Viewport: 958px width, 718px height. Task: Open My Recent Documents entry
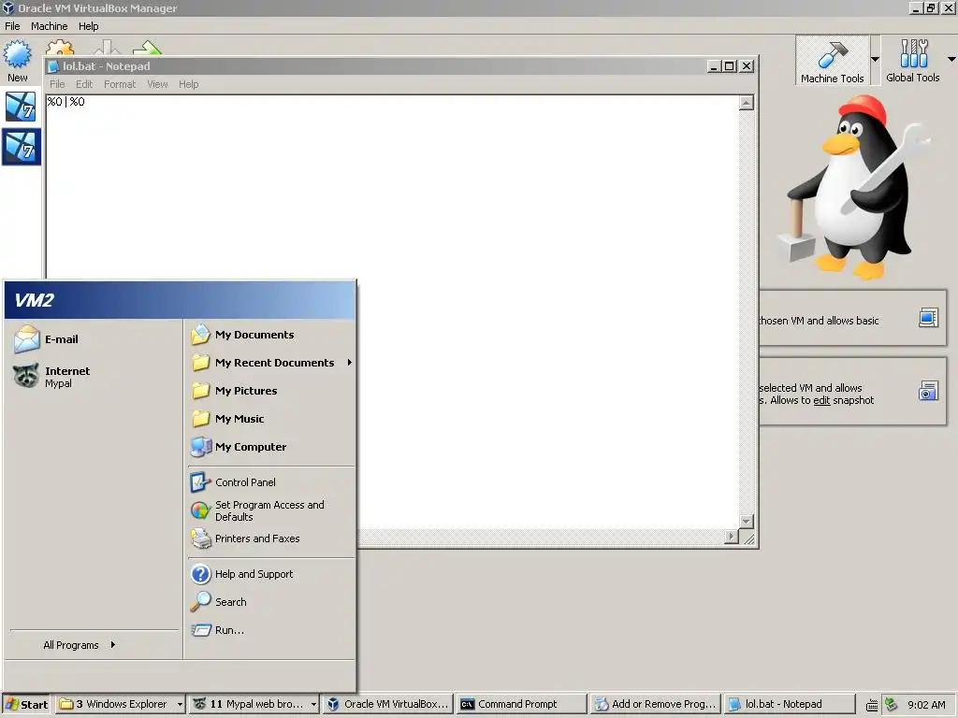point(272,363)
